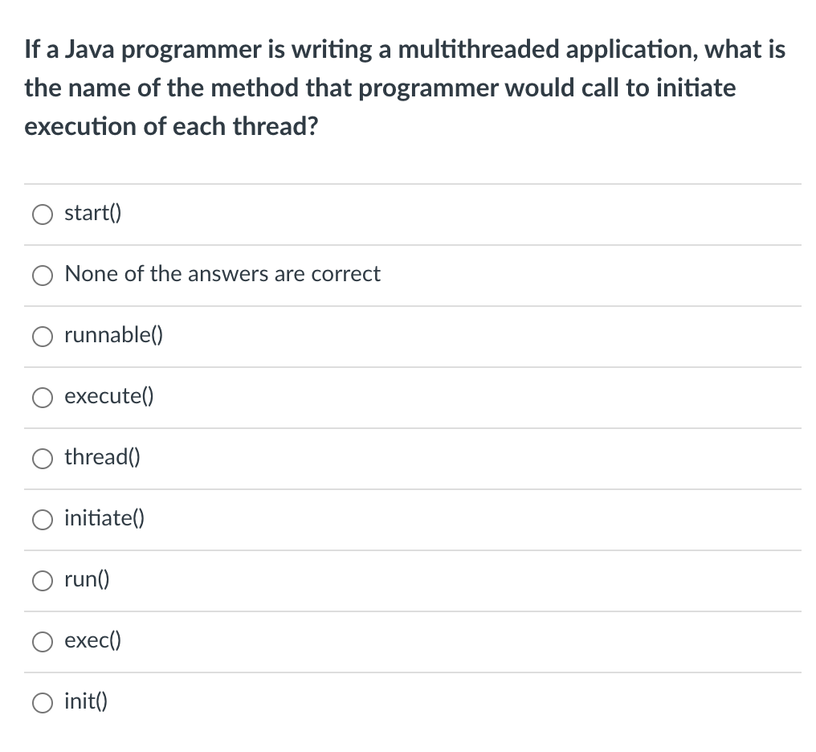Click the thread() answer text label
Screen dimensions: 816x752
pos(102,457)
